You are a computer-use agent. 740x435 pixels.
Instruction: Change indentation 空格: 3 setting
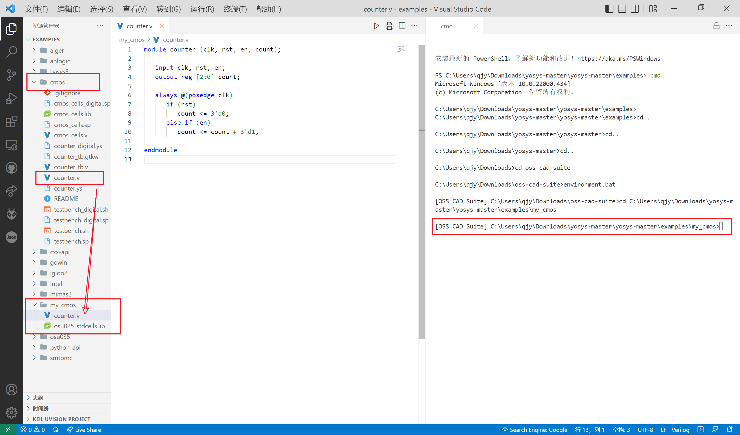tap(621, 430)
